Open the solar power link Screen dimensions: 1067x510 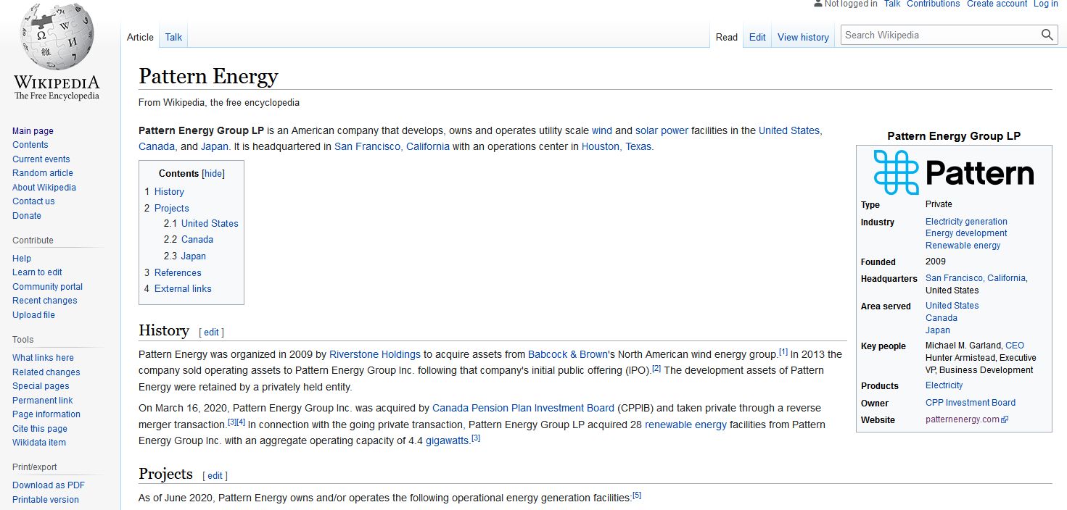point(662,131)
